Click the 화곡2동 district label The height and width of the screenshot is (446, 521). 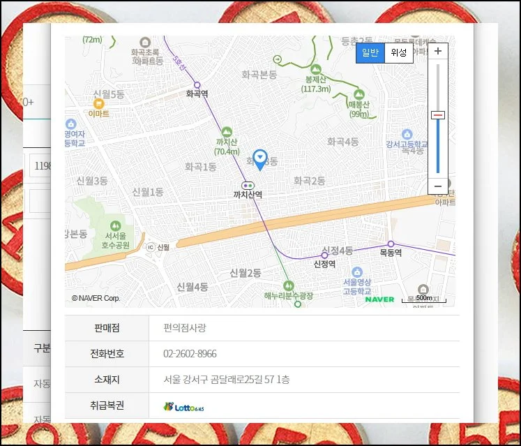point(310,181)
